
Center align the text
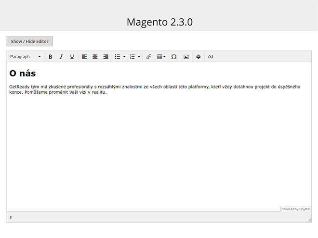(95, 57)
